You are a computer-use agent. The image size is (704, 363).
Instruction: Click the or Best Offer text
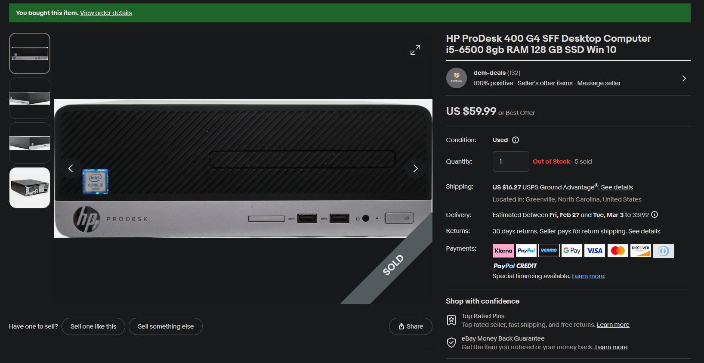(516, 113)
